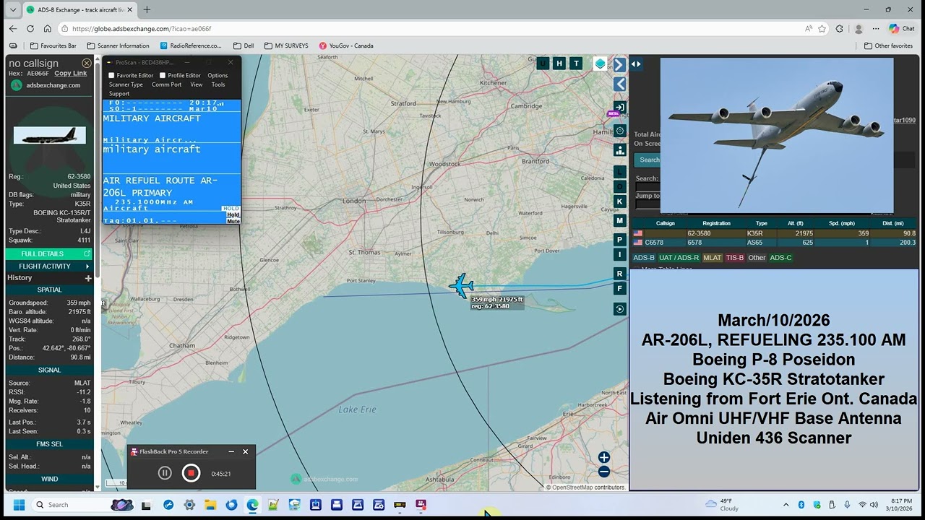Click the browser address bar
925x520 pixels.
click(434, 29)
